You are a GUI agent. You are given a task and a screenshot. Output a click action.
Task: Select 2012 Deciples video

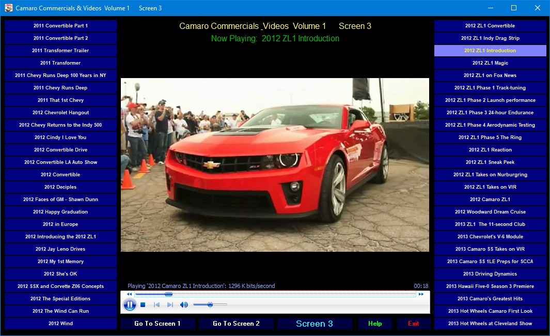61,187
